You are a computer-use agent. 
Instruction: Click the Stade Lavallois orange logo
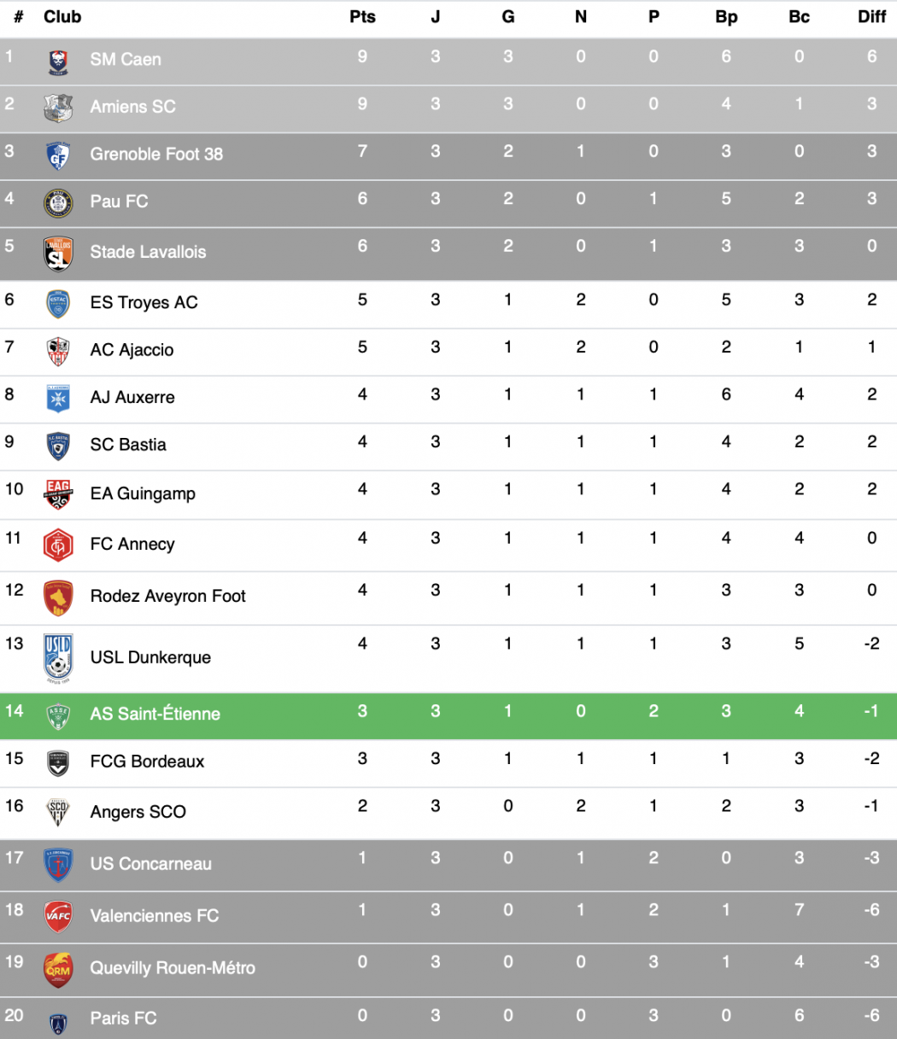58,254
